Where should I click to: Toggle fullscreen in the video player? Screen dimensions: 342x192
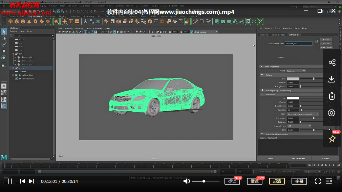[318, 181]
